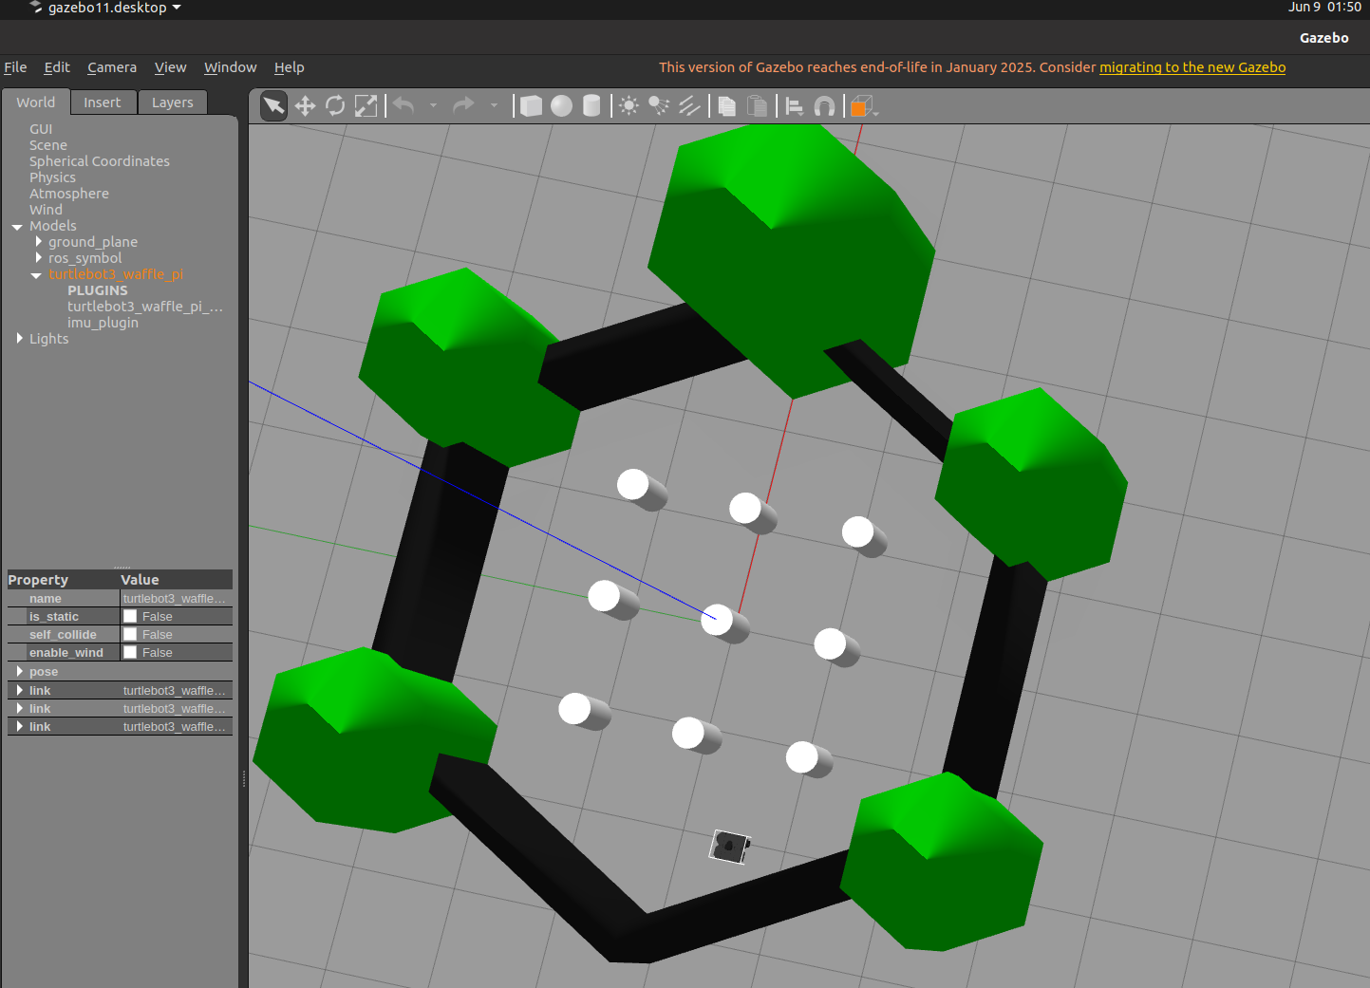Select the turtlebot3_waffle_pi_… plugin entry
1370x988 pixels.
point(145,307)
